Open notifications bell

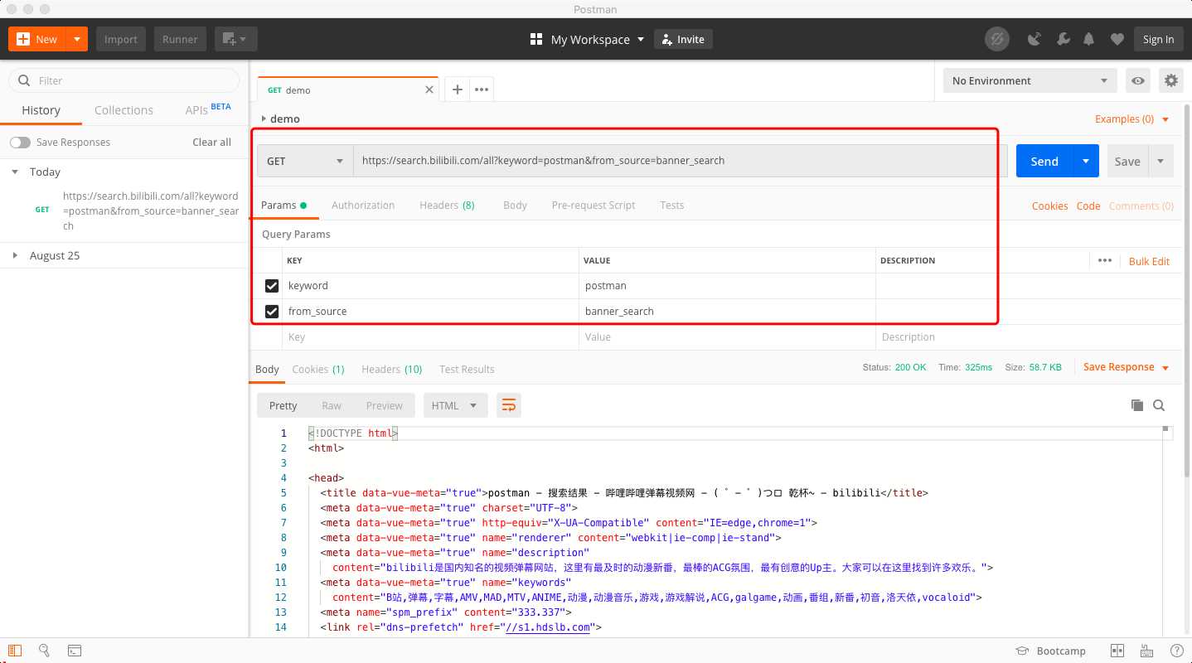pos(1089,39)
